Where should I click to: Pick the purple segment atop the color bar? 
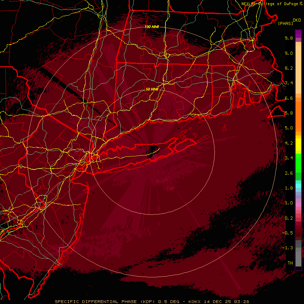click(x=298, y=34)
